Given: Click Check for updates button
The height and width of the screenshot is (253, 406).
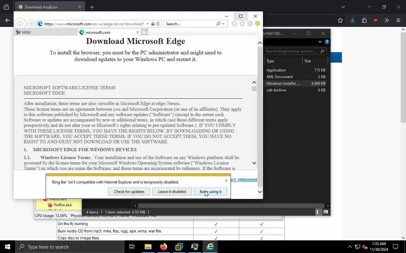Looking at the screenshot, I should click(129, 192).
